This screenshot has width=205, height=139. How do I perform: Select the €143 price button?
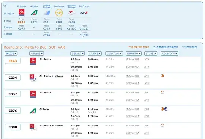13,61
